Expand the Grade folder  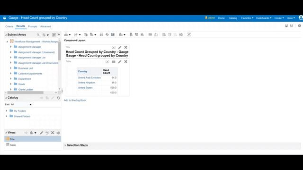(x=11, y=84)
